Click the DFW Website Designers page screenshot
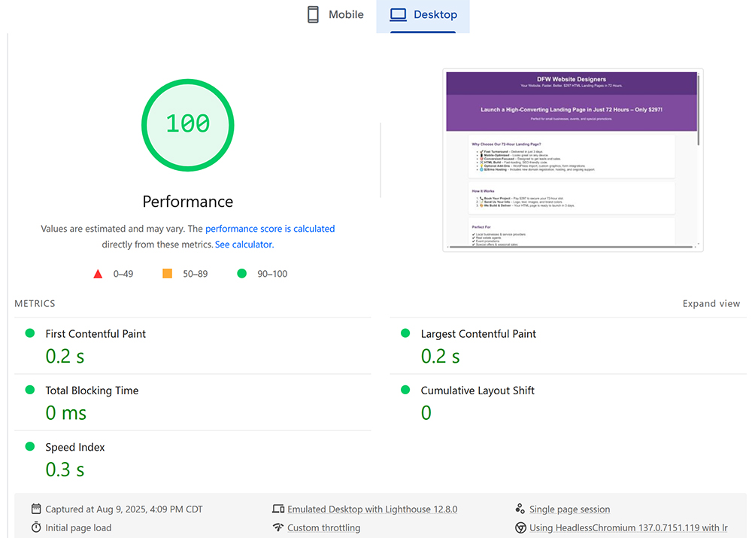Screen dimensions: 752x538 [573, 160]
